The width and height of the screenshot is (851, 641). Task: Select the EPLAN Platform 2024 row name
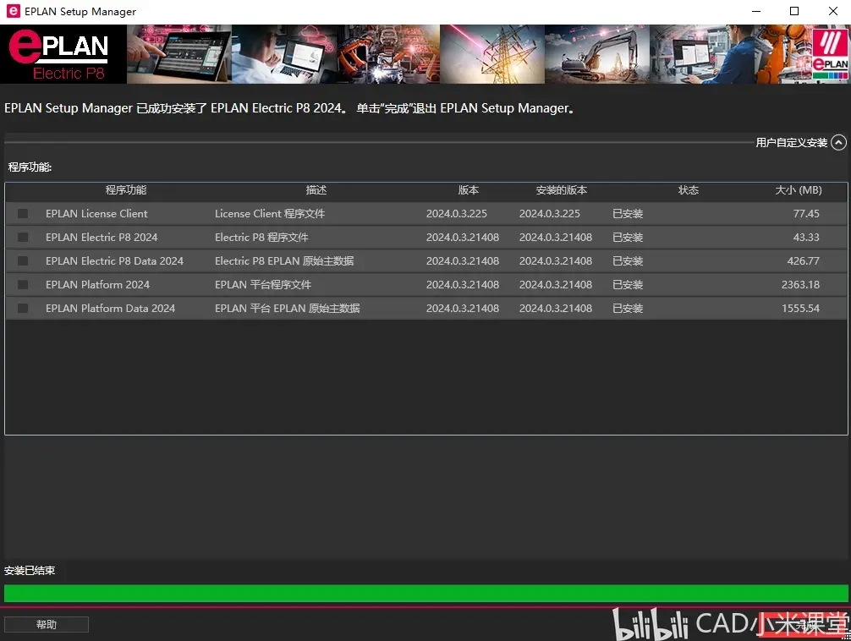(x=97, y=284)
